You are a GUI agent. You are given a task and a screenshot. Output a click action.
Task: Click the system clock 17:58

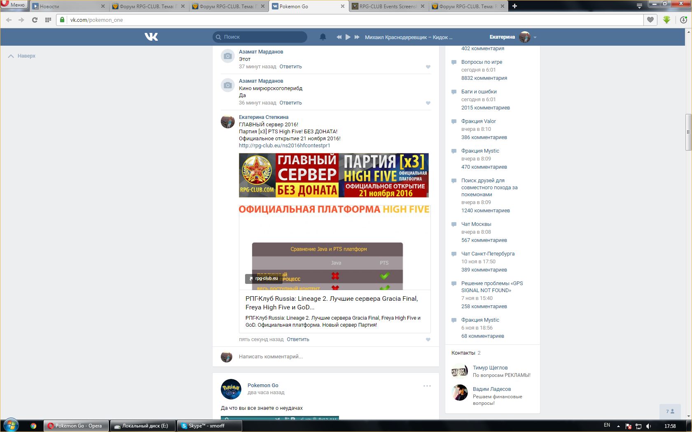point(670,426)
